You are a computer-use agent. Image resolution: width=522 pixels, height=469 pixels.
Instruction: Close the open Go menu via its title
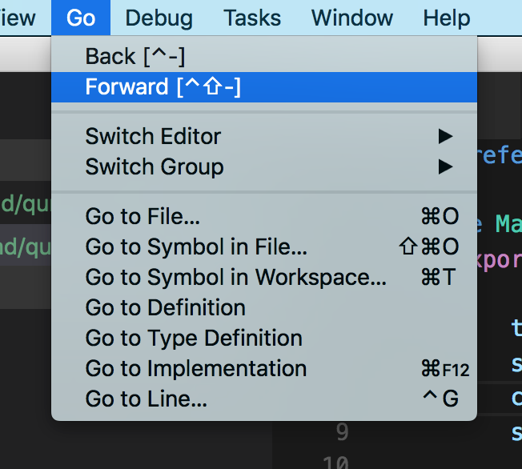81,18
